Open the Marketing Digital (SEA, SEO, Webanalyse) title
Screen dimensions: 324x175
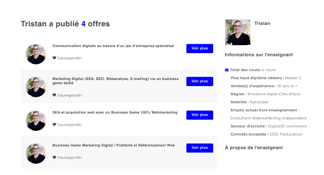(115, 81)
